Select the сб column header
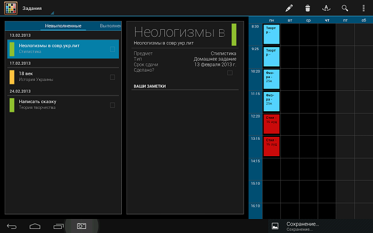The width and height of the screenshot is (373, 233). click(x=364, y=20)
